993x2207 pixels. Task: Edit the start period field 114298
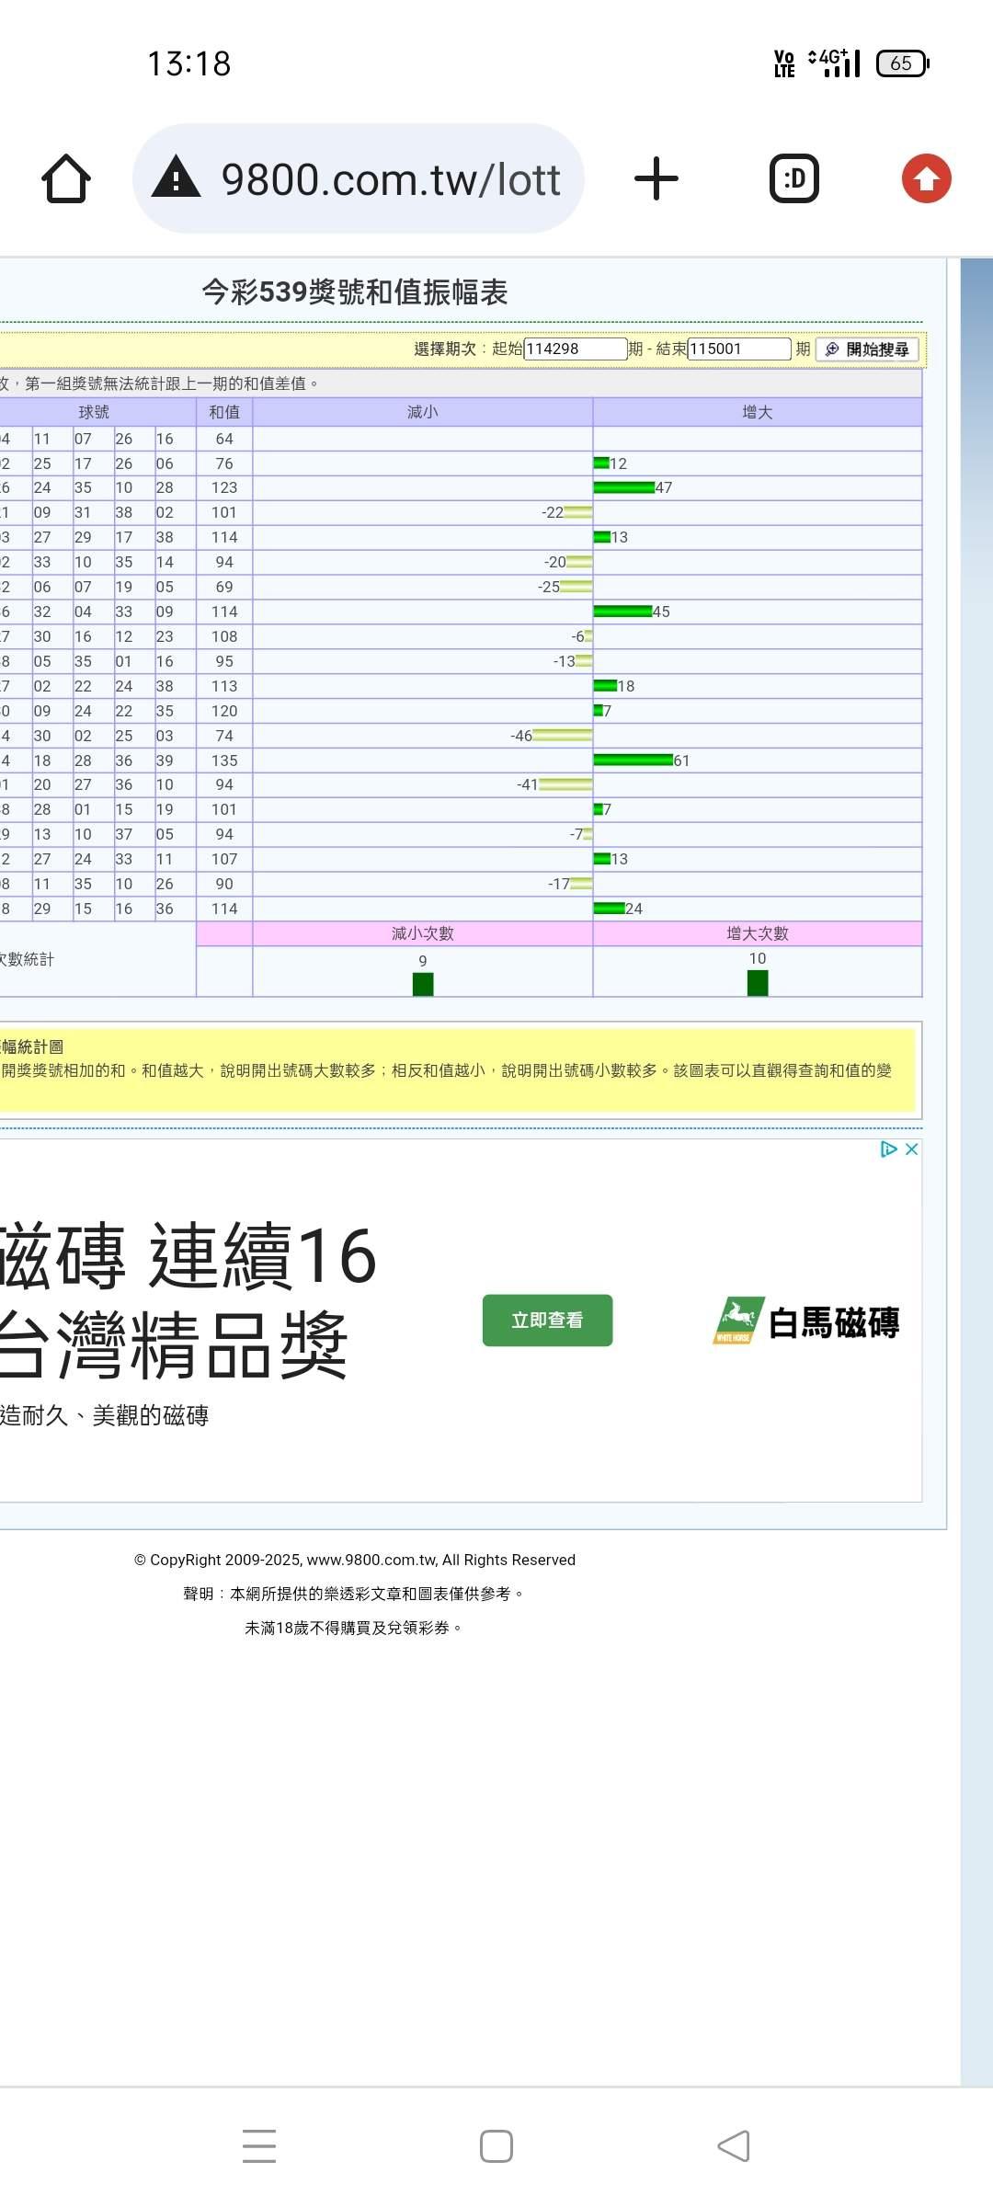[575, 349]
